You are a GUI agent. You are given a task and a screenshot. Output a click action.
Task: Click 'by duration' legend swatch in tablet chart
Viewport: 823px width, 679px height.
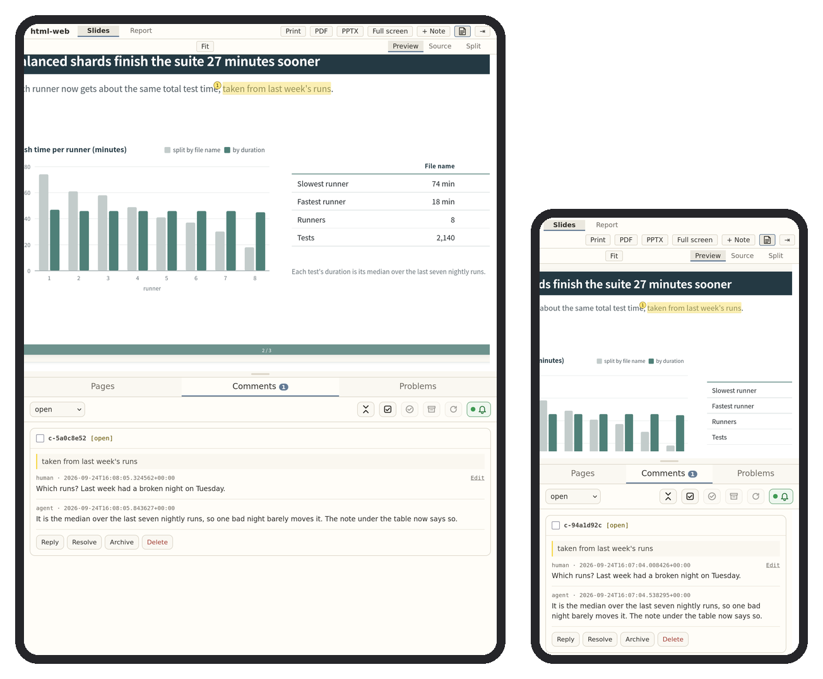point(227,150)
